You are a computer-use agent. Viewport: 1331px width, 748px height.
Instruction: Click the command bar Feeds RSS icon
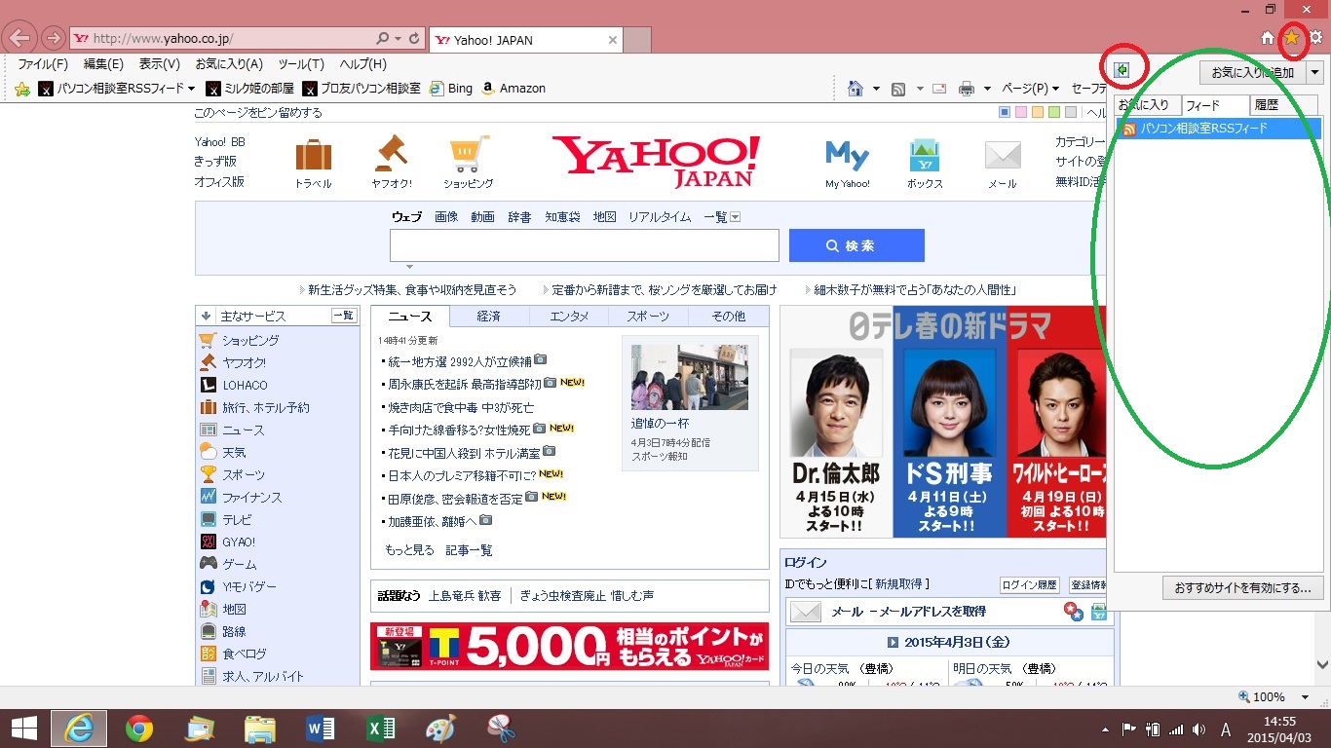tap(898, 89)
